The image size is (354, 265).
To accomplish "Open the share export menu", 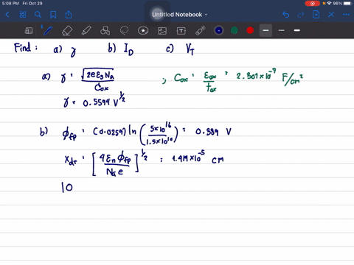I will click(69, 15).
